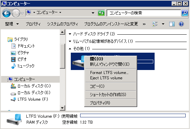Image resolution: width=190 pixels, height=129 pixels.
Task: Click the capacity bar on the selected LTFS tile
Action: point(145,61)
